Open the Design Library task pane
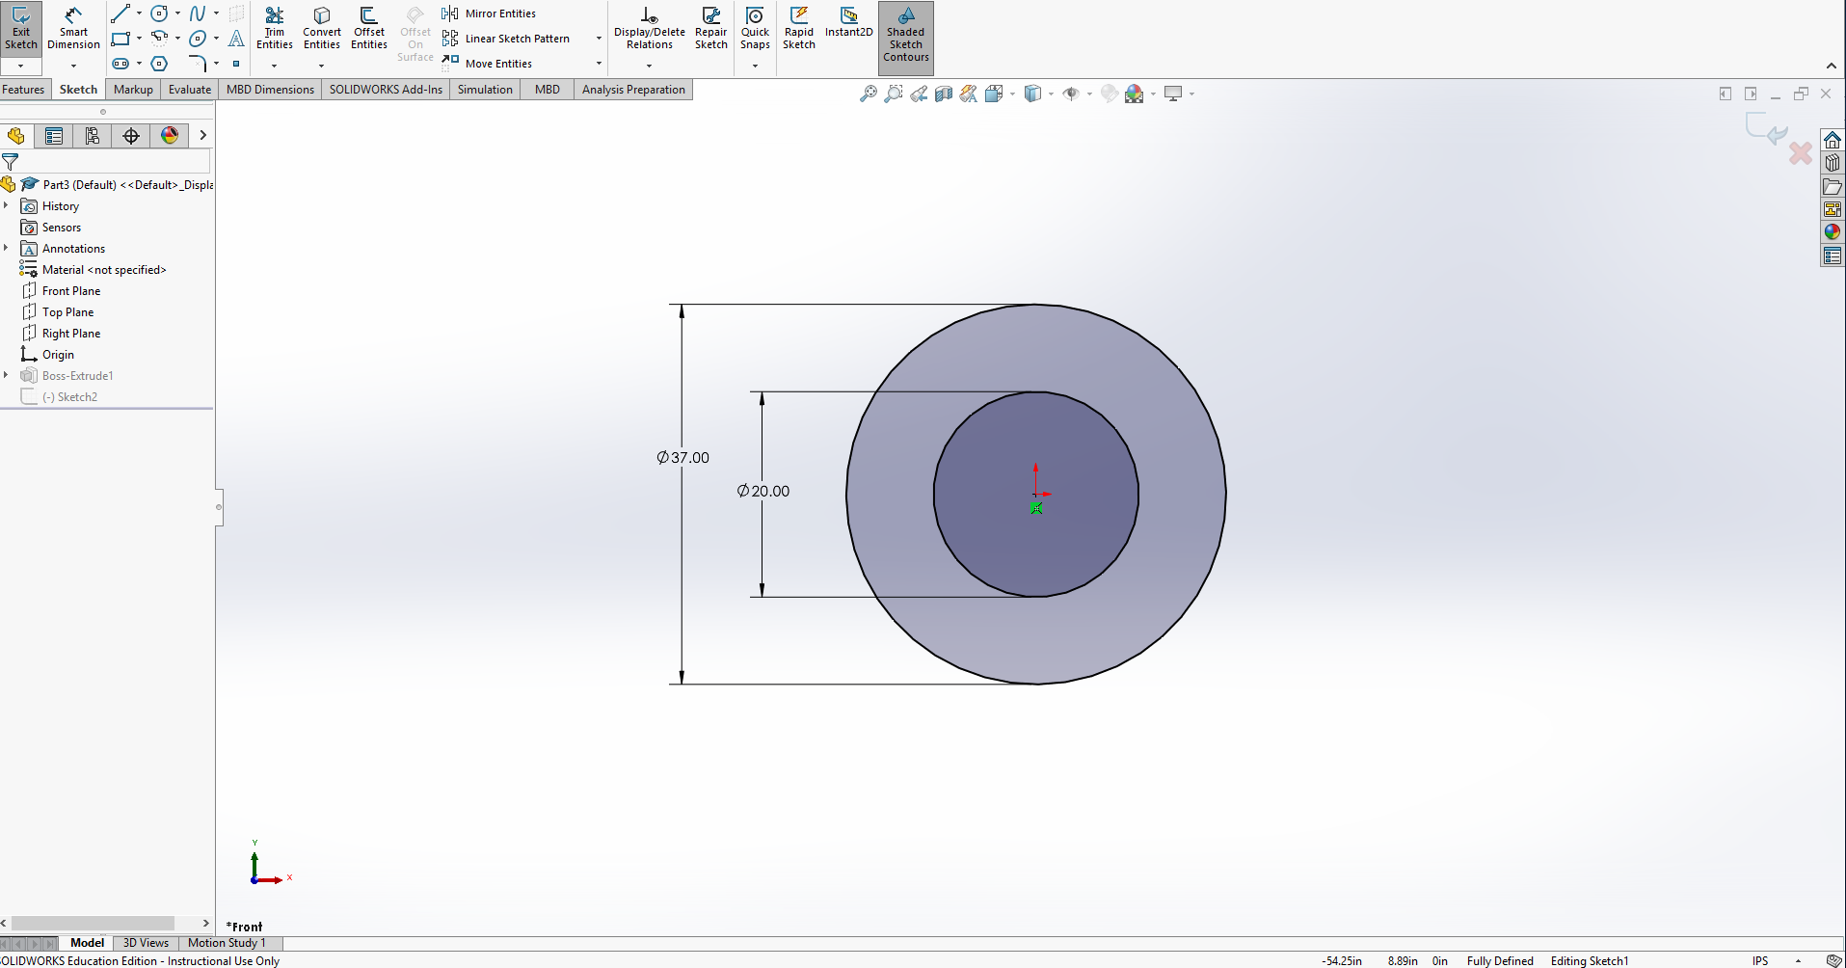This screenshot has width=1846, height=968. click(x=1833, y=163)
